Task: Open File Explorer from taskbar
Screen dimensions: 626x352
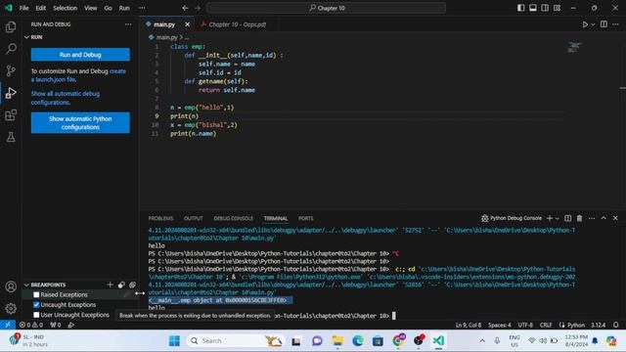Action: point(337,341)
